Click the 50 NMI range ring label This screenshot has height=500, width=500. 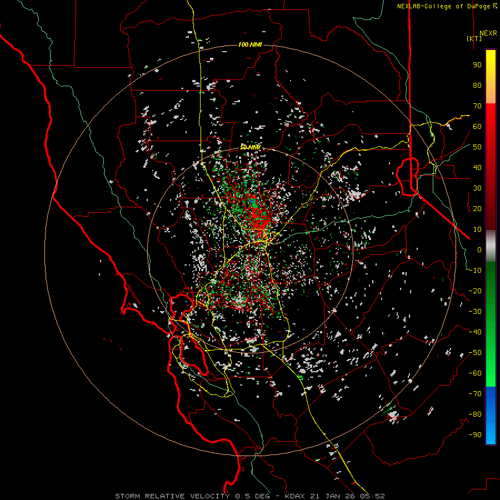coord(250,147)
